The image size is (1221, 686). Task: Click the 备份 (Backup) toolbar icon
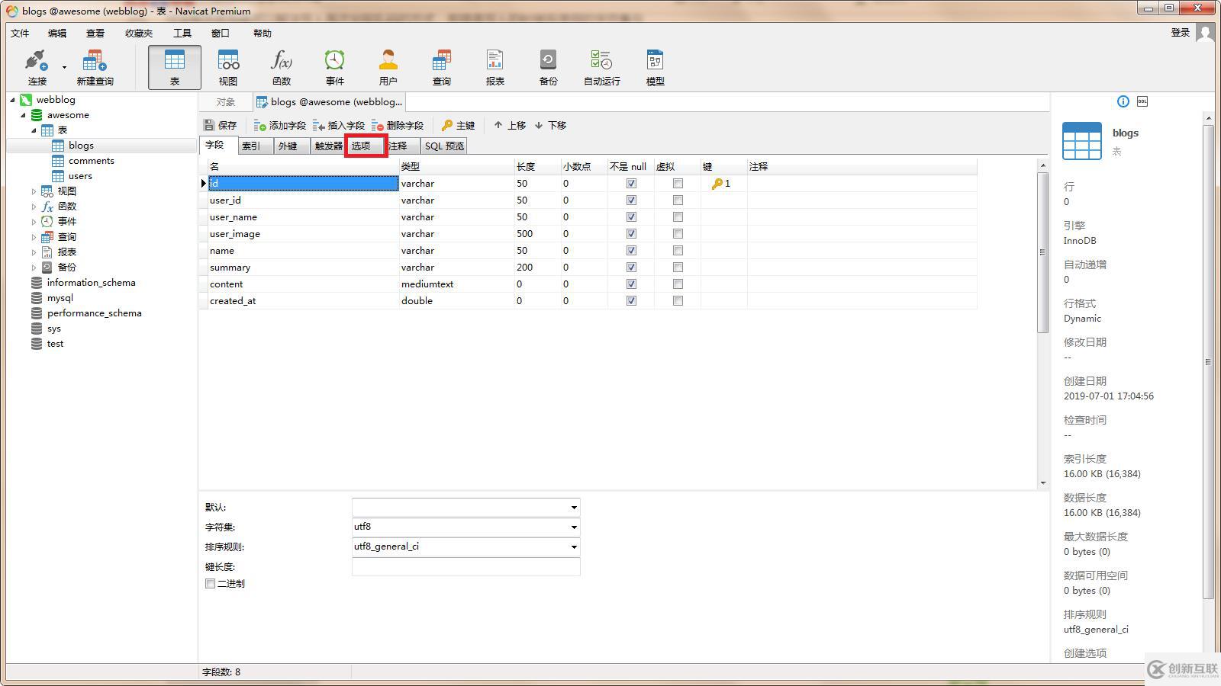coord(548,66)
